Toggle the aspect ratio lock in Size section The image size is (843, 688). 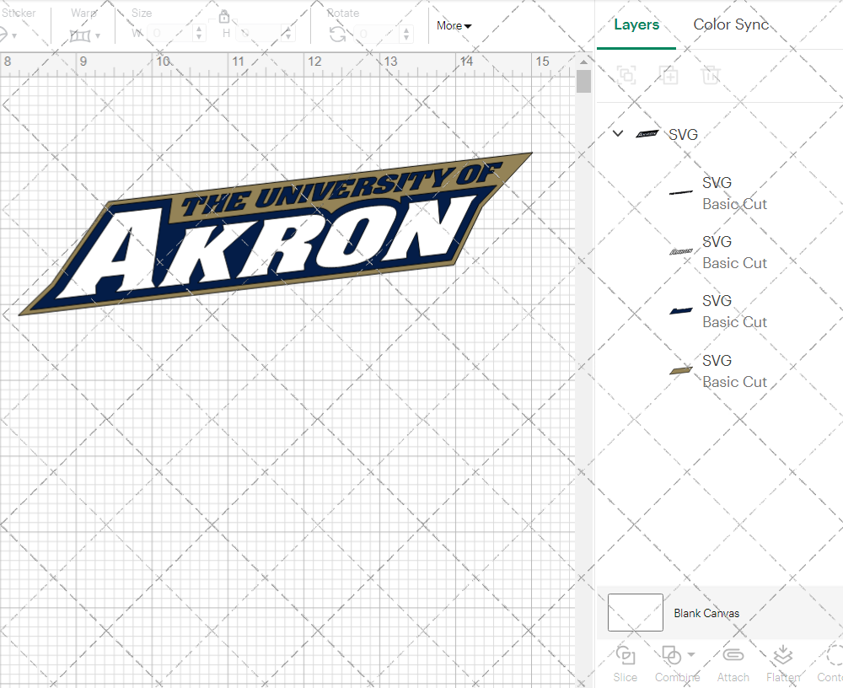[x=224, y=16]
